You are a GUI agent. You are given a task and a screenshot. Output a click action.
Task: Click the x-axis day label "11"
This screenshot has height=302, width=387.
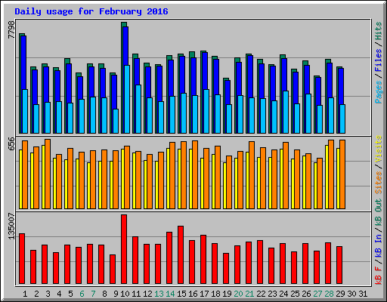click(x=136, y=294)
